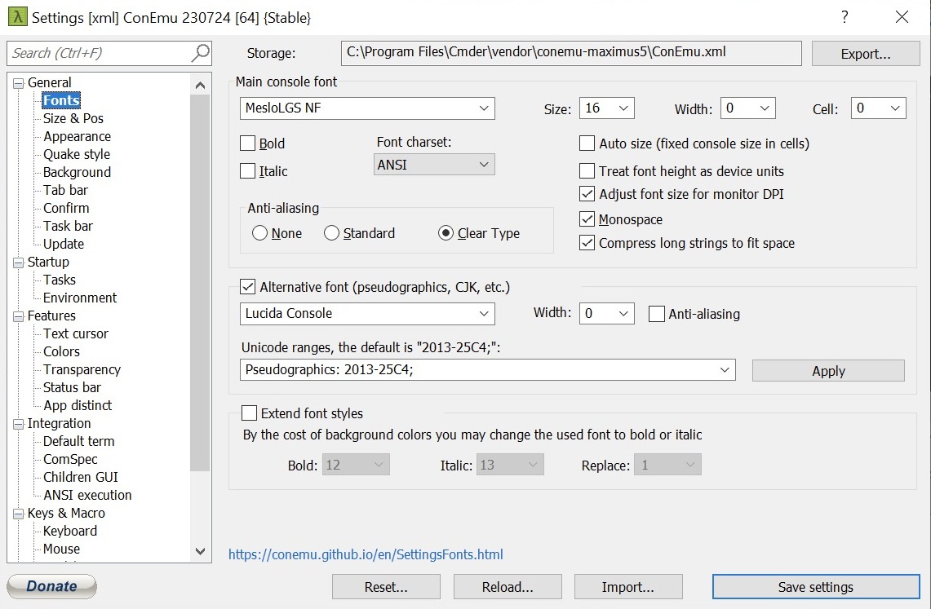Select the None anti-aliasing option
This screenshot has height=609, width=931.
coord(259,233)
